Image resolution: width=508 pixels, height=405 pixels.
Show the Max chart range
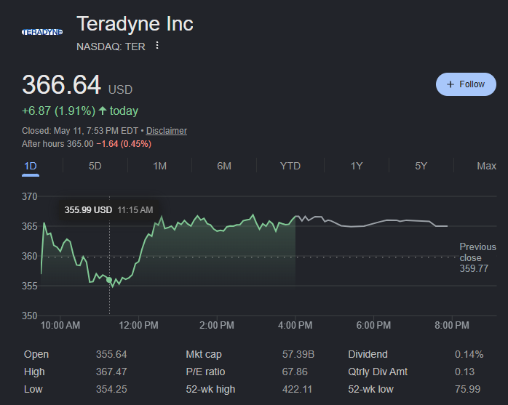486,166
